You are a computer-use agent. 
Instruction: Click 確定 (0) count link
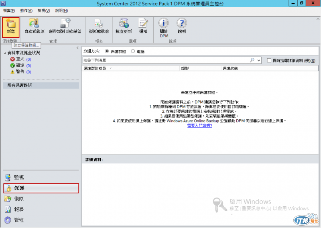[28, 66]
